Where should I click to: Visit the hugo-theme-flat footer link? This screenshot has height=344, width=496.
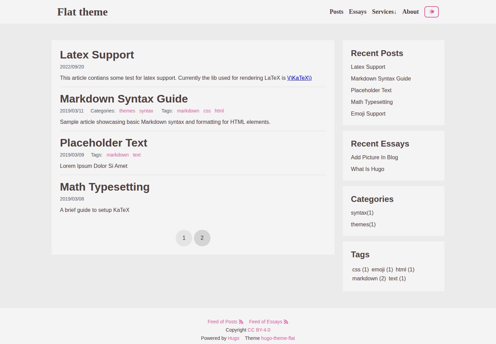(x=278, y=338)
